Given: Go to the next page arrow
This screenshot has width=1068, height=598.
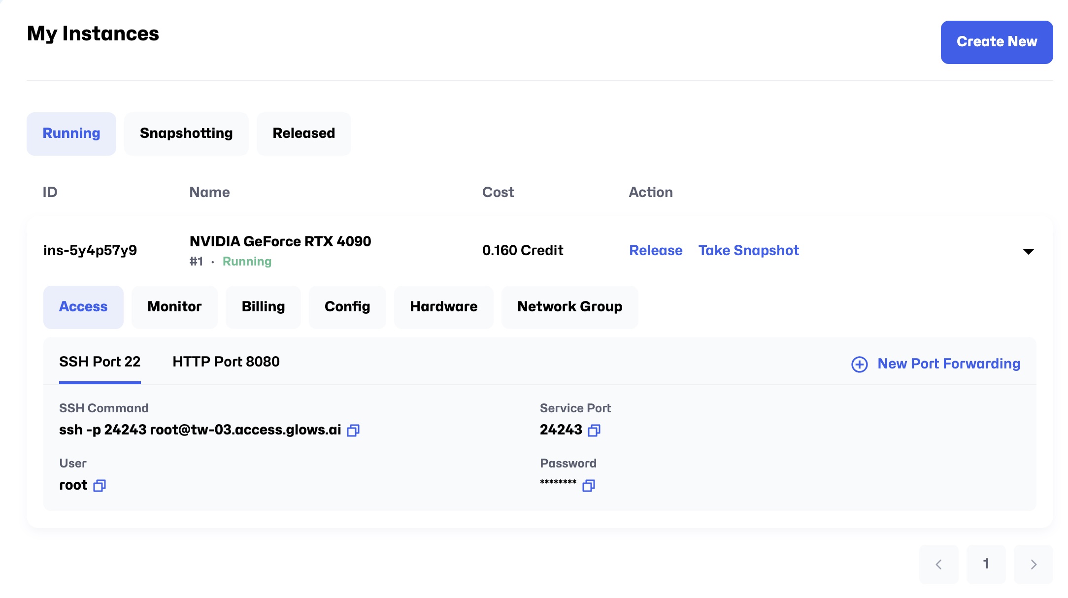Looking at the screenshot, I should [1033, 564].
